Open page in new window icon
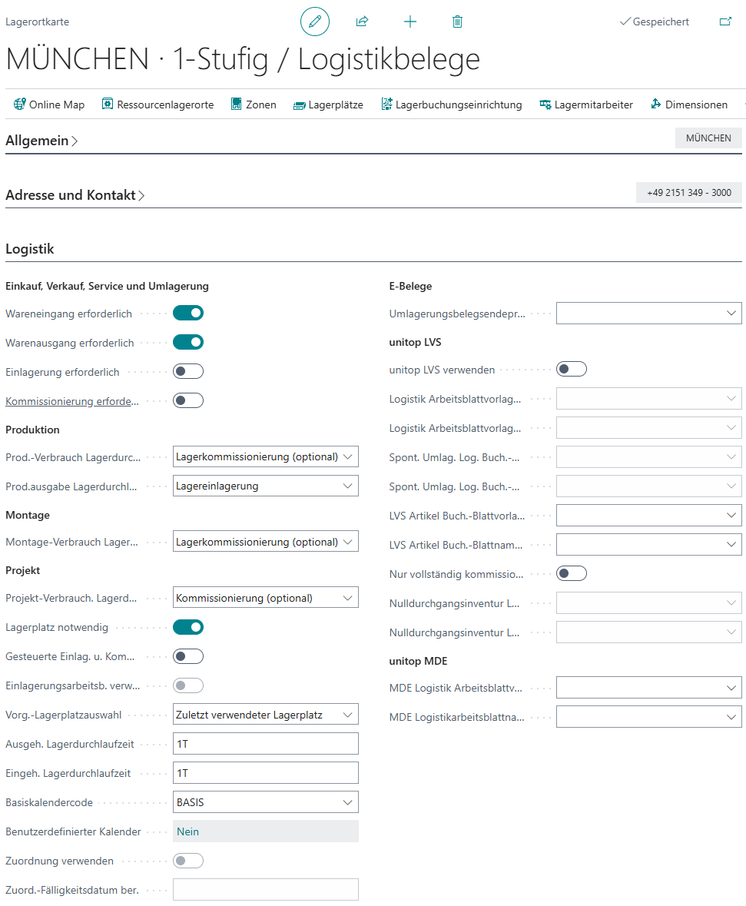The image size is (746, 906). point(725,22)
